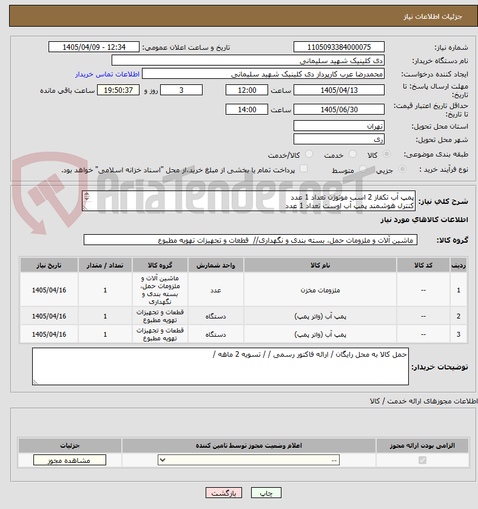The image size is (478, 509).
Task: Click the buyer notes text area
Action: point(220,366)
